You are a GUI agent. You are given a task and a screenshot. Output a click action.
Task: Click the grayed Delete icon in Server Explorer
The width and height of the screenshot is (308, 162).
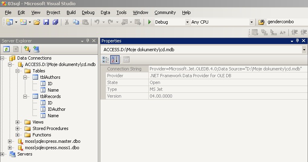coord(16,49)
